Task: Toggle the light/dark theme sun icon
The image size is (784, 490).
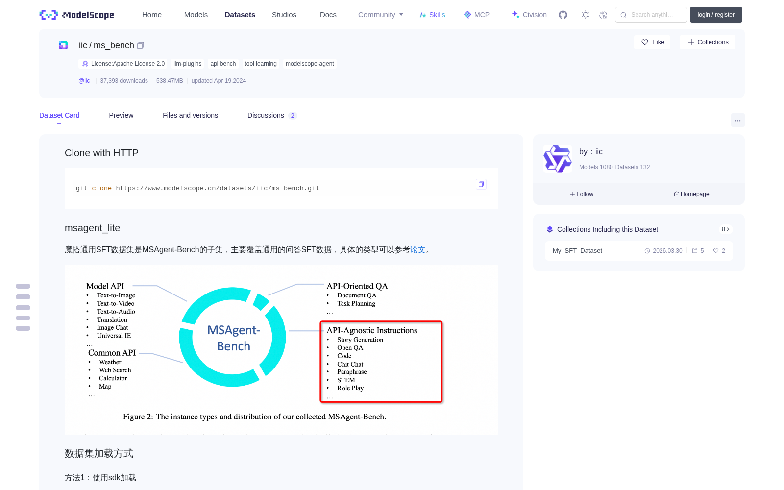Action: 586,15
